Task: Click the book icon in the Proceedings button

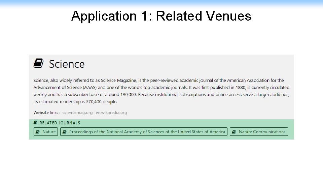Action: click(x=64, y=132)
